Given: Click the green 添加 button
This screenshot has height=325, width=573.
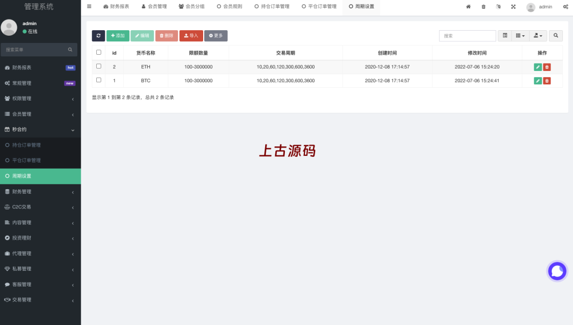Looking at the screenshot, I should pyautogui.click(x=118, y=36).
